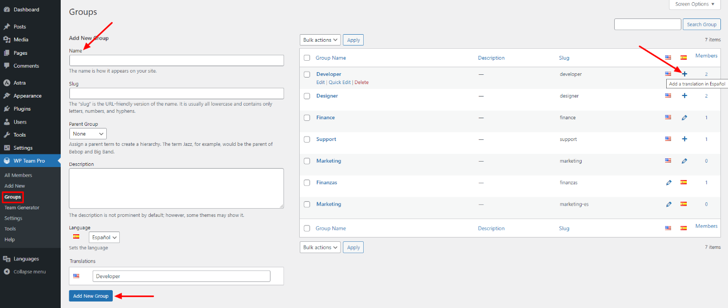
Task: Click the Quick Edit link under Developer
Action: [x=339, y=82]
